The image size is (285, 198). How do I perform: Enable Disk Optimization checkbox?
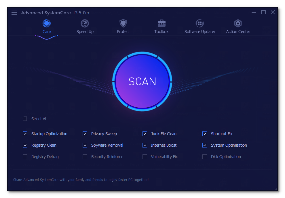tap(205, 157)
